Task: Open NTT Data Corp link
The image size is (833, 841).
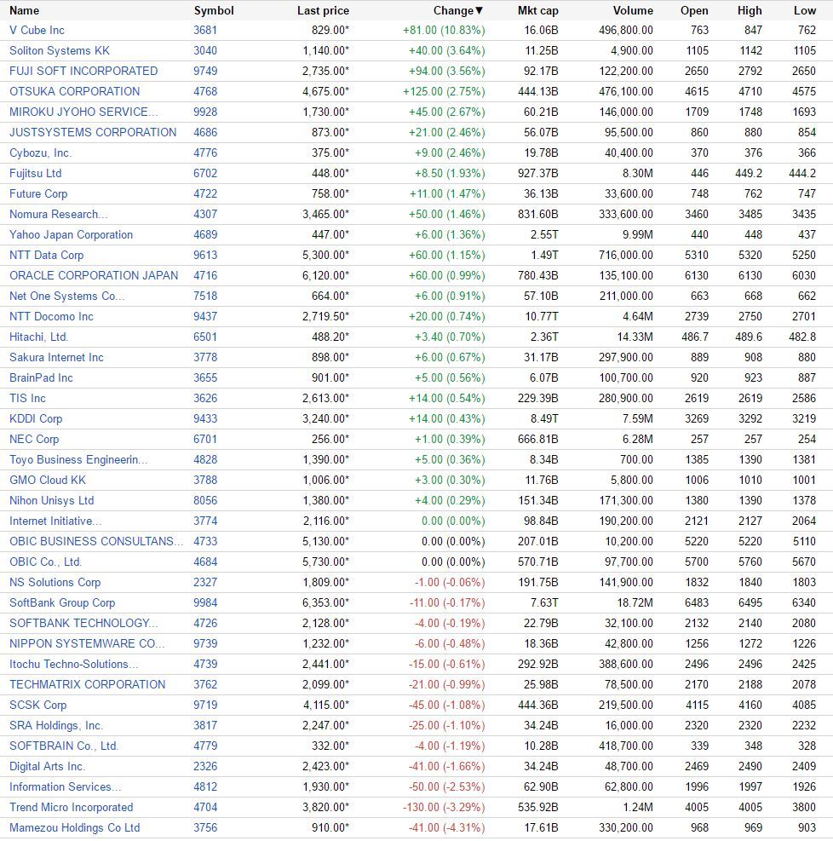Action: click(46, 255)
